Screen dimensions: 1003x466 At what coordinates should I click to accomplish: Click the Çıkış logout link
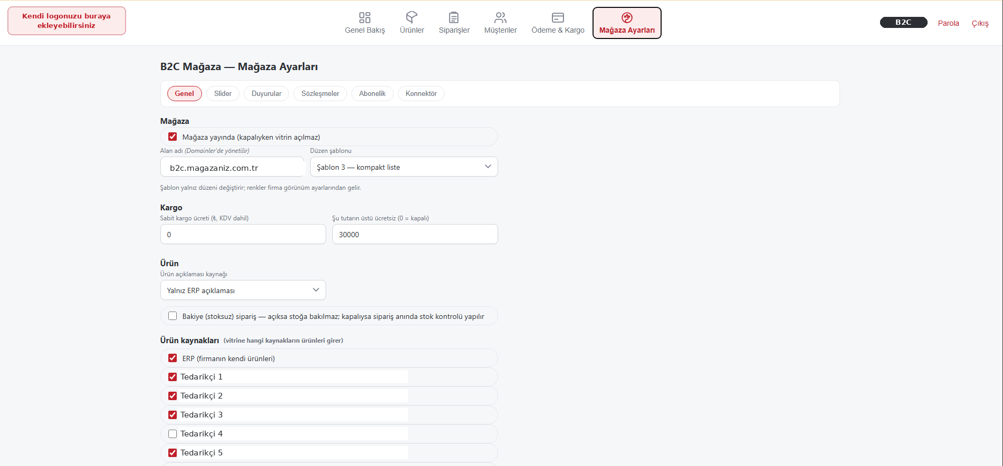980,23
